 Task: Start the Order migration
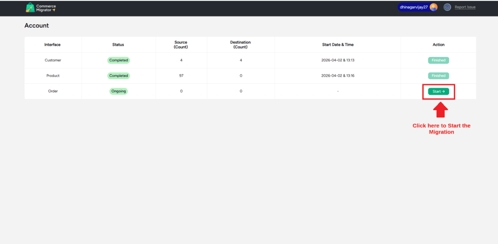click(x=439, y=92)
